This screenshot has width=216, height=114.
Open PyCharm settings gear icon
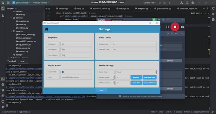pyautogui.click(x=193, y=3)
